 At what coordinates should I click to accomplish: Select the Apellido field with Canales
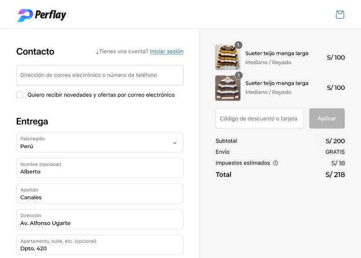(100, 194)
